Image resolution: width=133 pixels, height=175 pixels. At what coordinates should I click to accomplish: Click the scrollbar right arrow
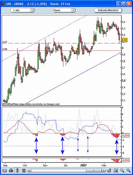pos(104,171)
